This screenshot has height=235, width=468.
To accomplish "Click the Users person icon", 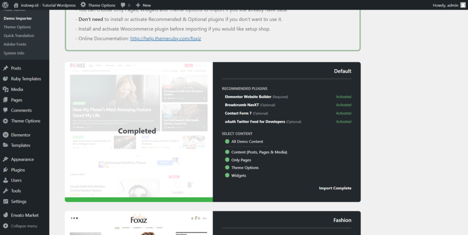I will click(5, 180).
